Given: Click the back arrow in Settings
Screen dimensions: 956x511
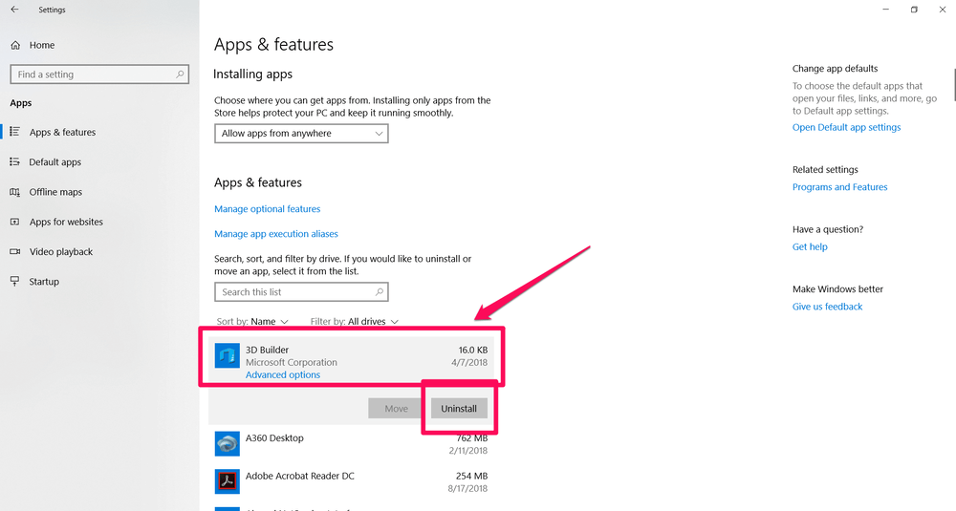Looking at the screenshot, I should (14, 10).
